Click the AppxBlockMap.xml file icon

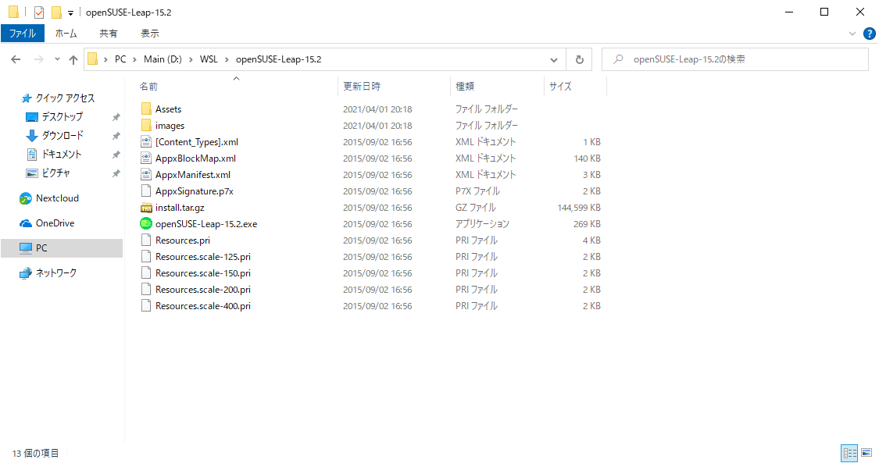(x=146, y=158)
